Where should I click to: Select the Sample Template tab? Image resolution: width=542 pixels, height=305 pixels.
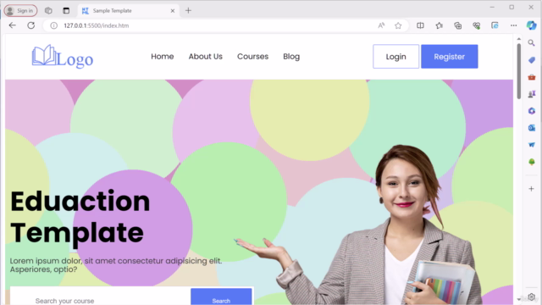[x=128, y=11]
